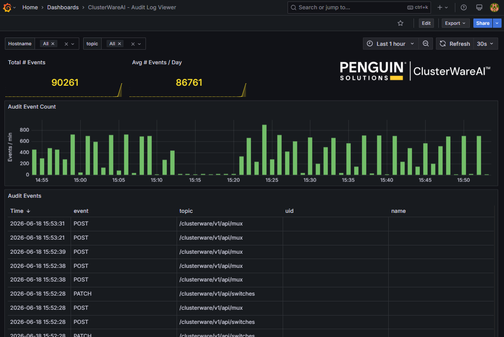Image resolution: width=504 pixels, height=337 pixels.
Task: Click the blue Share button
Action: (483, 23)
